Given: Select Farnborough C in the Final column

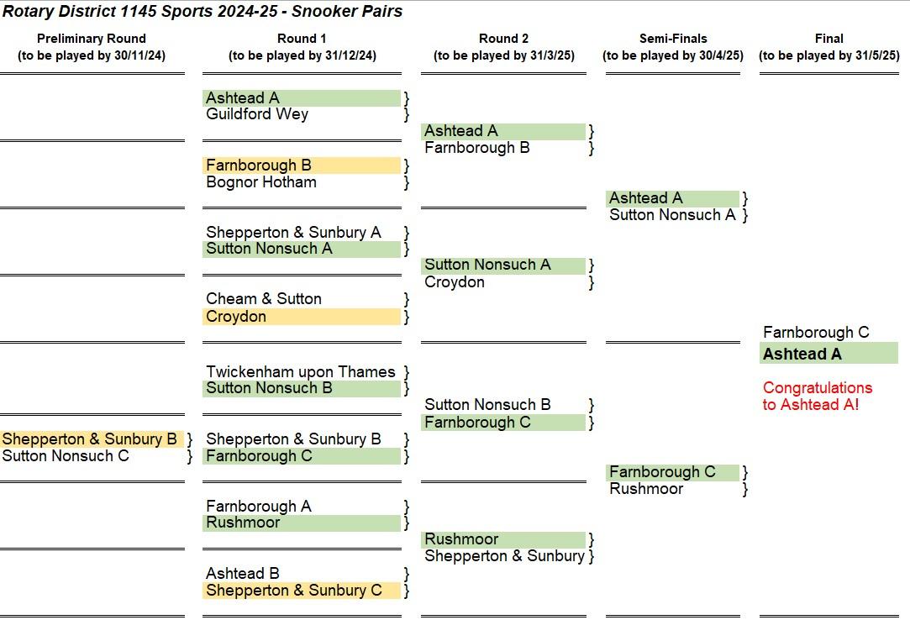Looking at the screenshot, I should tap(815, 332).
